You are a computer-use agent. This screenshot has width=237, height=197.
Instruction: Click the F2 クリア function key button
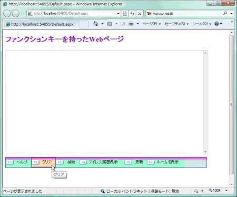43,162
